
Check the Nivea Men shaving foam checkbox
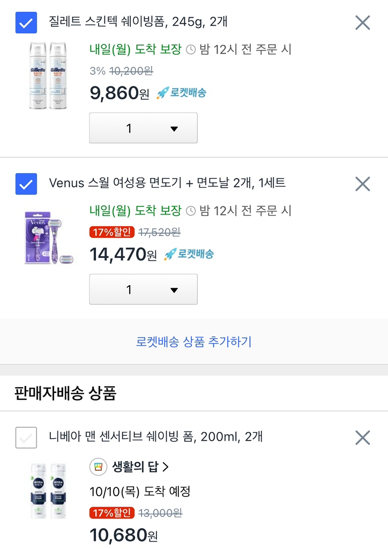click(26, 437)
